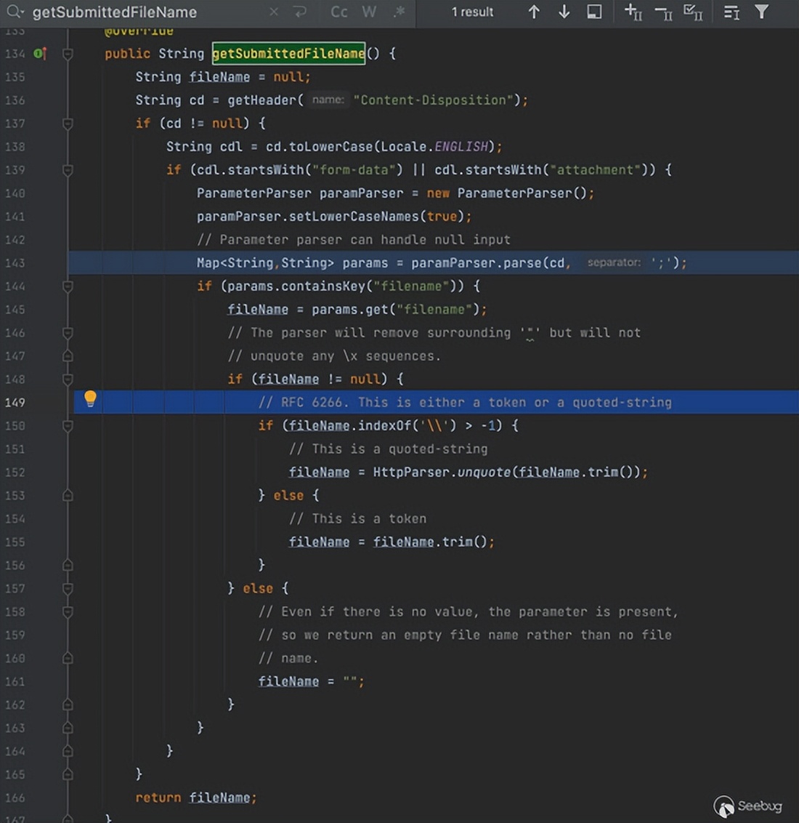Click the 'Parameter parser can handle null input' comment
The image size is (799, 823).
(x=354, y=240)
